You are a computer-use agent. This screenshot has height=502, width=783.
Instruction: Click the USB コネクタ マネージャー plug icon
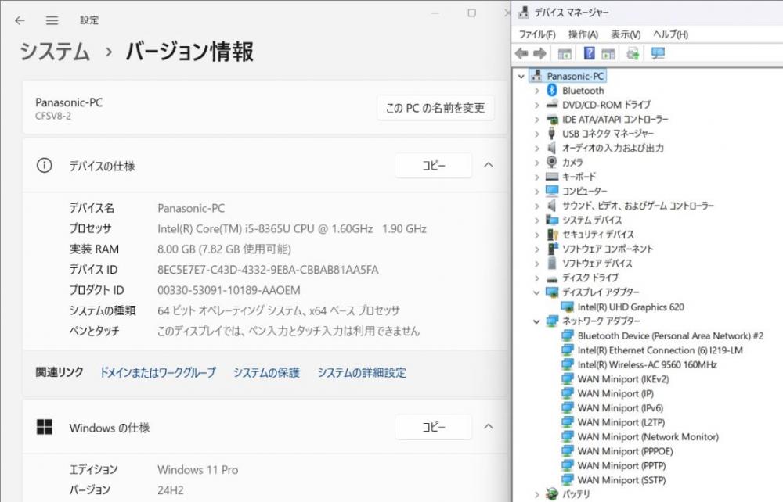pos(552,133)
